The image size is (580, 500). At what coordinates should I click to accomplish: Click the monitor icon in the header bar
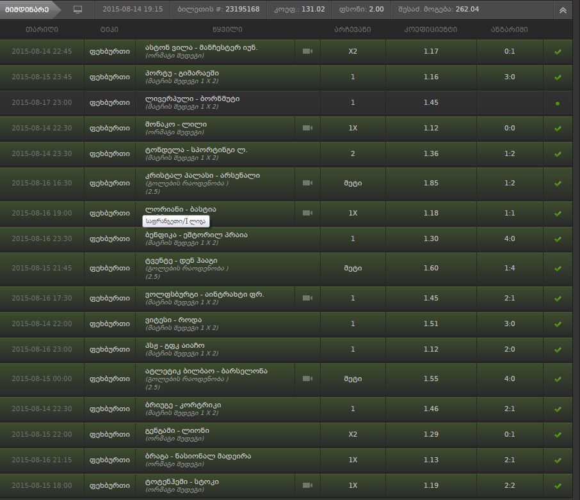(x=77, y=10)
